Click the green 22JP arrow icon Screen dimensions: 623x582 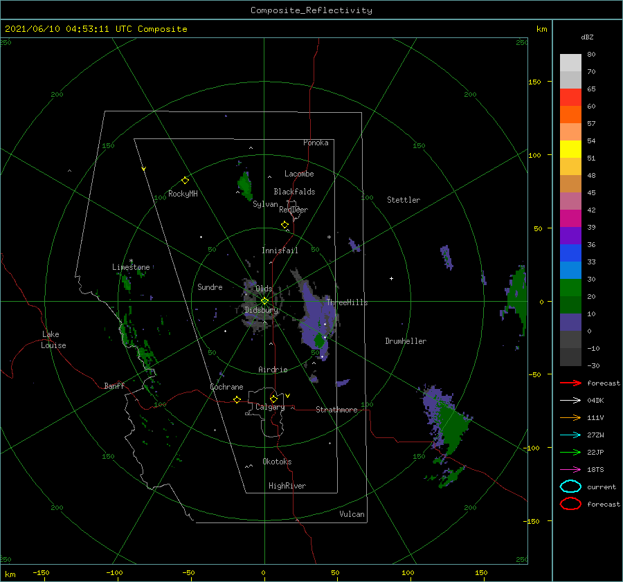pyautogui.click(x=570, y=452)
